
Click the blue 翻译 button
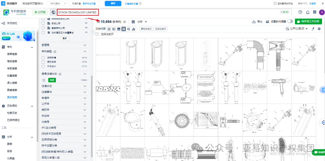(x=113, y=4)
